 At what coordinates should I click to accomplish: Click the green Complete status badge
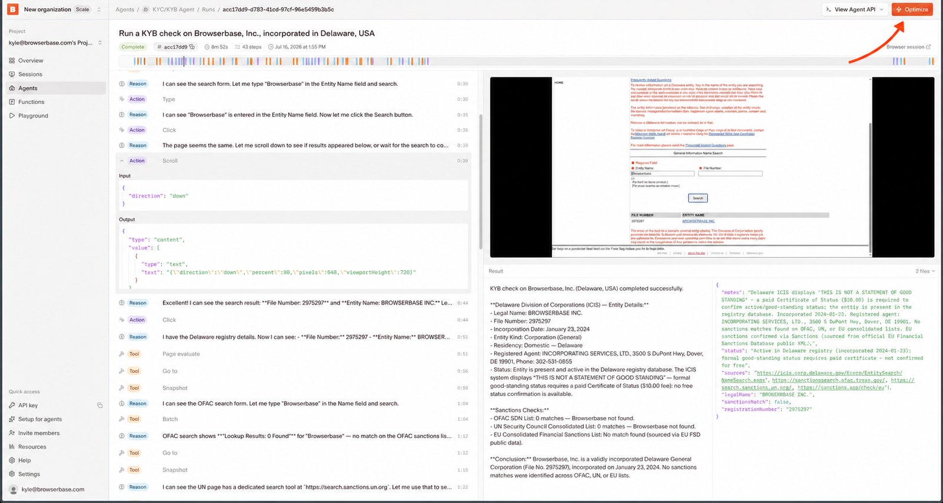(133, 47)
